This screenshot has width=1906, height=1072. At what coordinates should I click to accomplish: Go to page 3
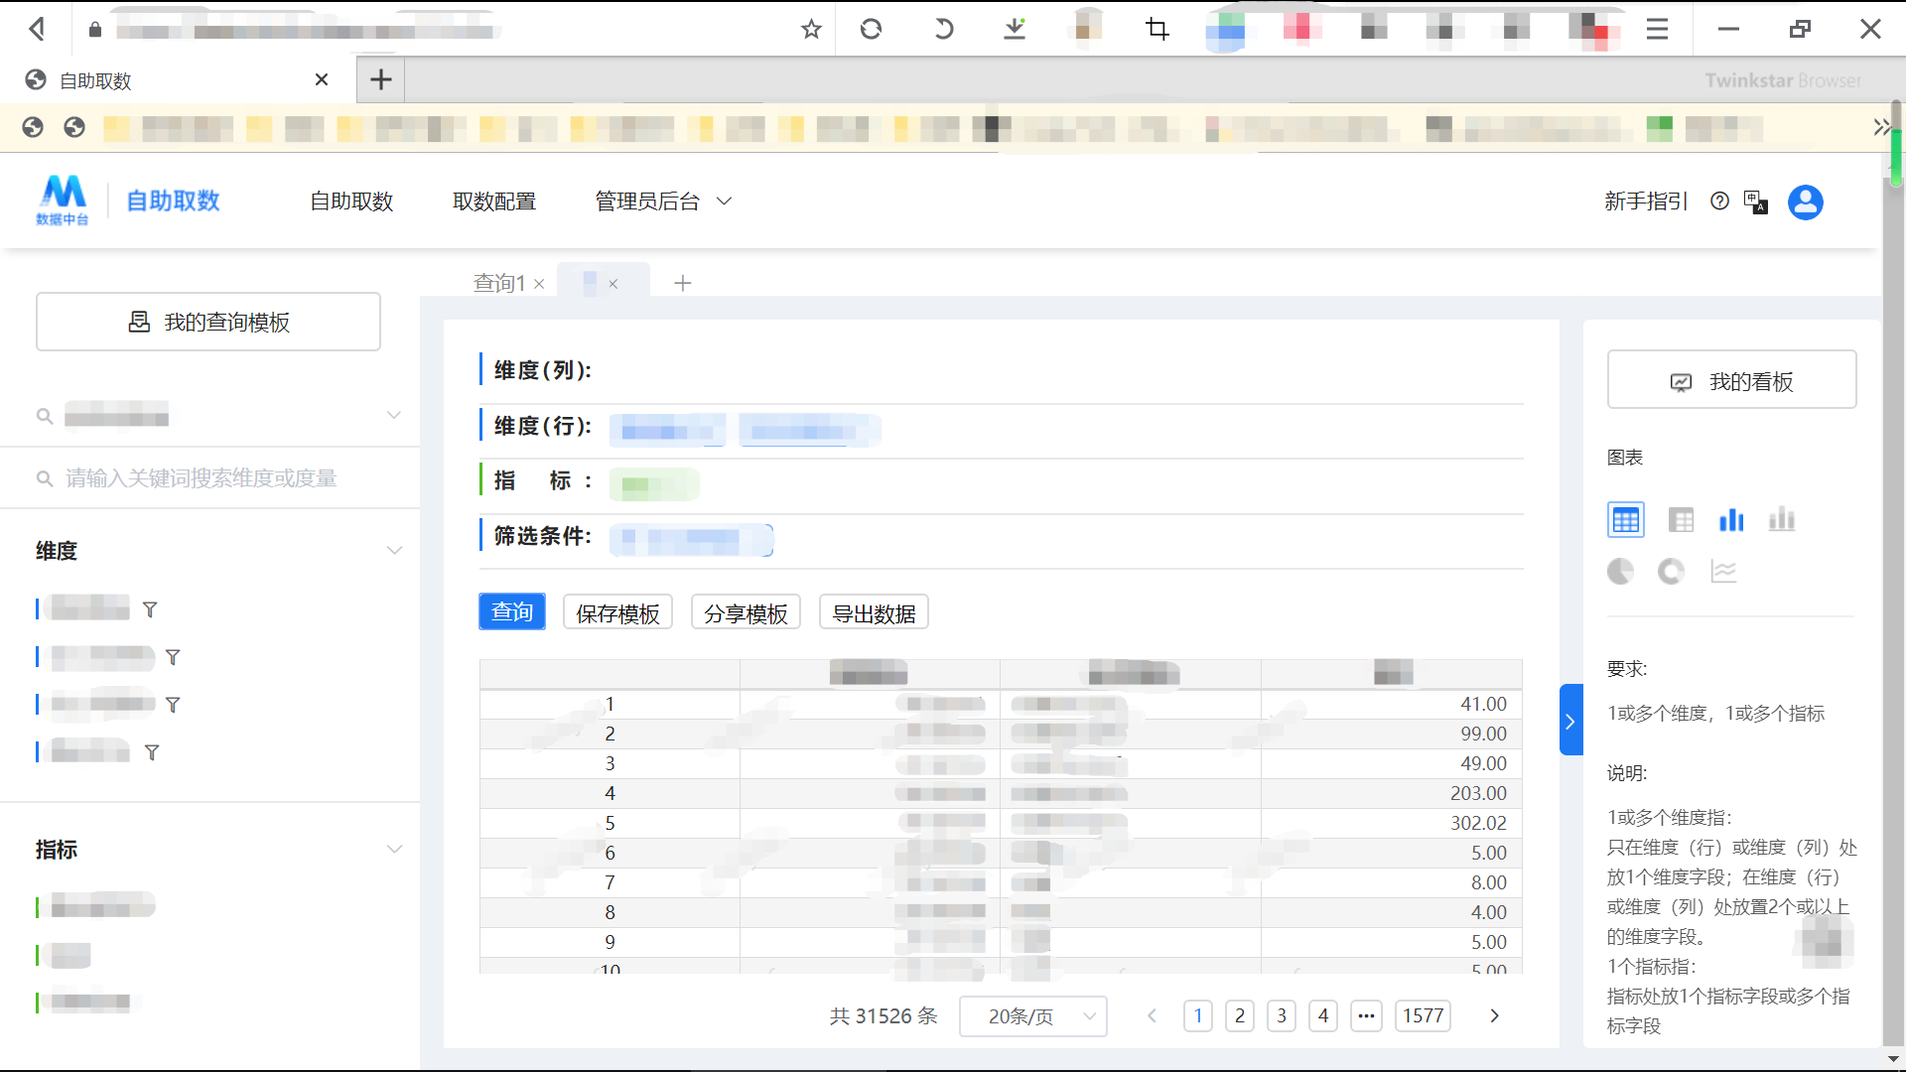(1282, 1015)
